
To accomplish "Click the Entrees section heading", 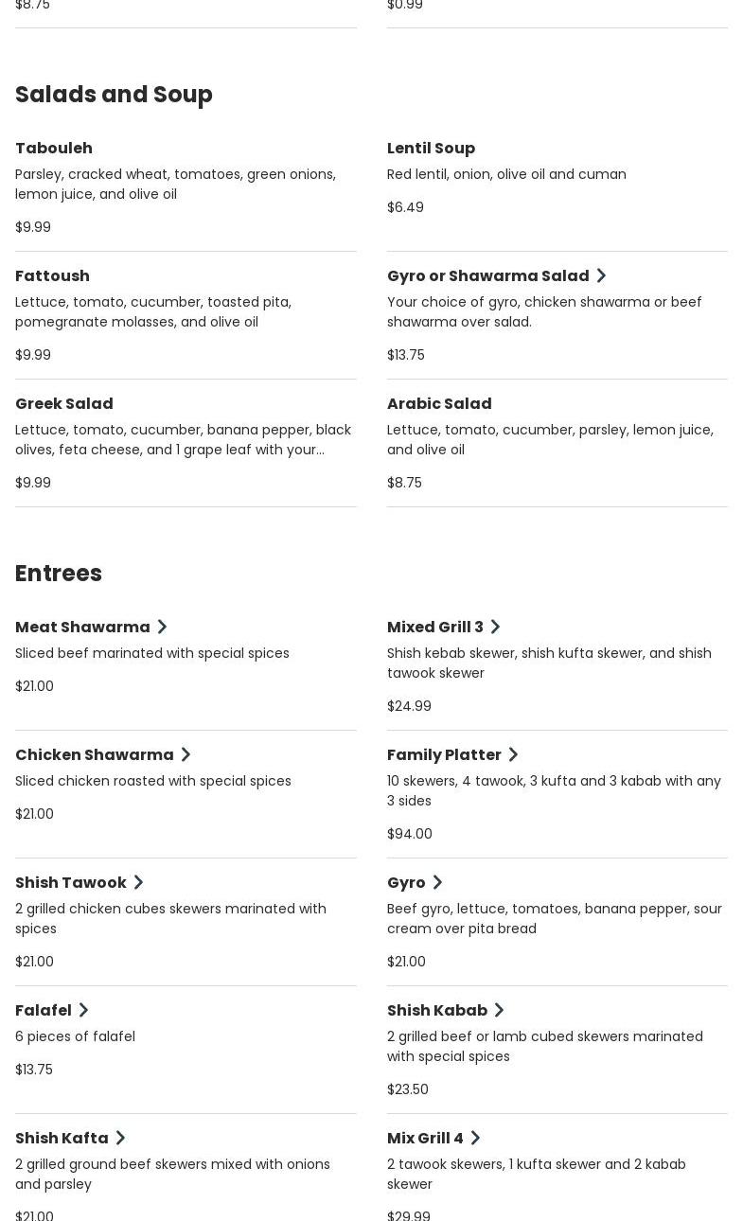I will (x=59, y=574).
